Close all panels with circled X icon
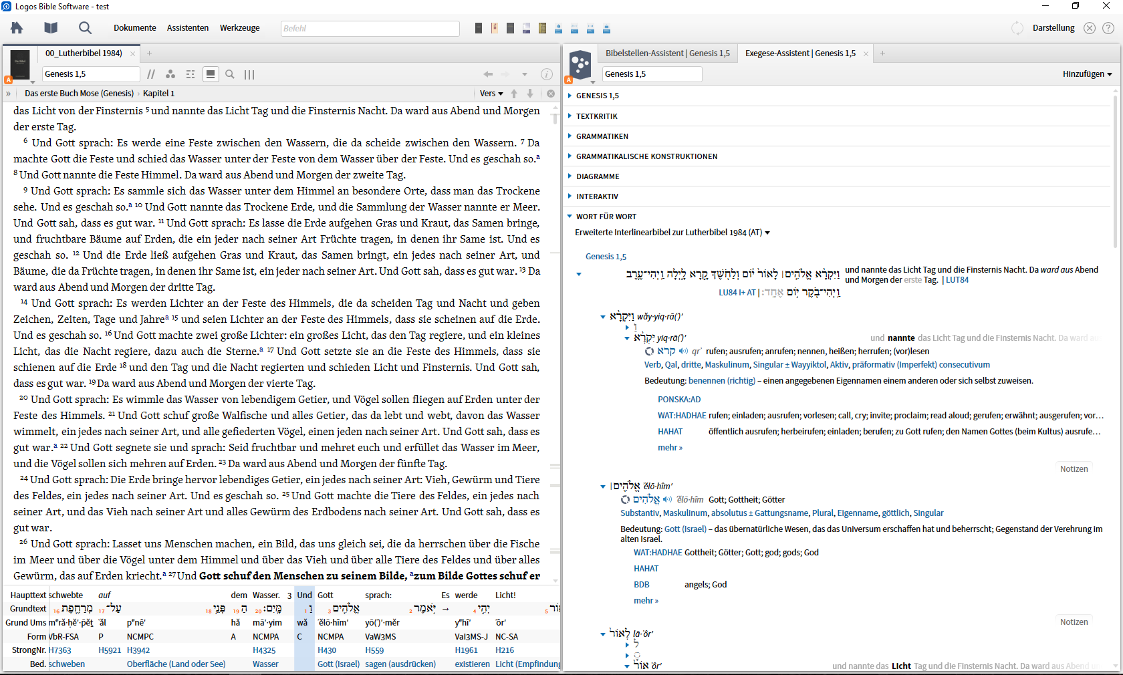Screen dimensions: 1123x675 (x=1090, y=28)
